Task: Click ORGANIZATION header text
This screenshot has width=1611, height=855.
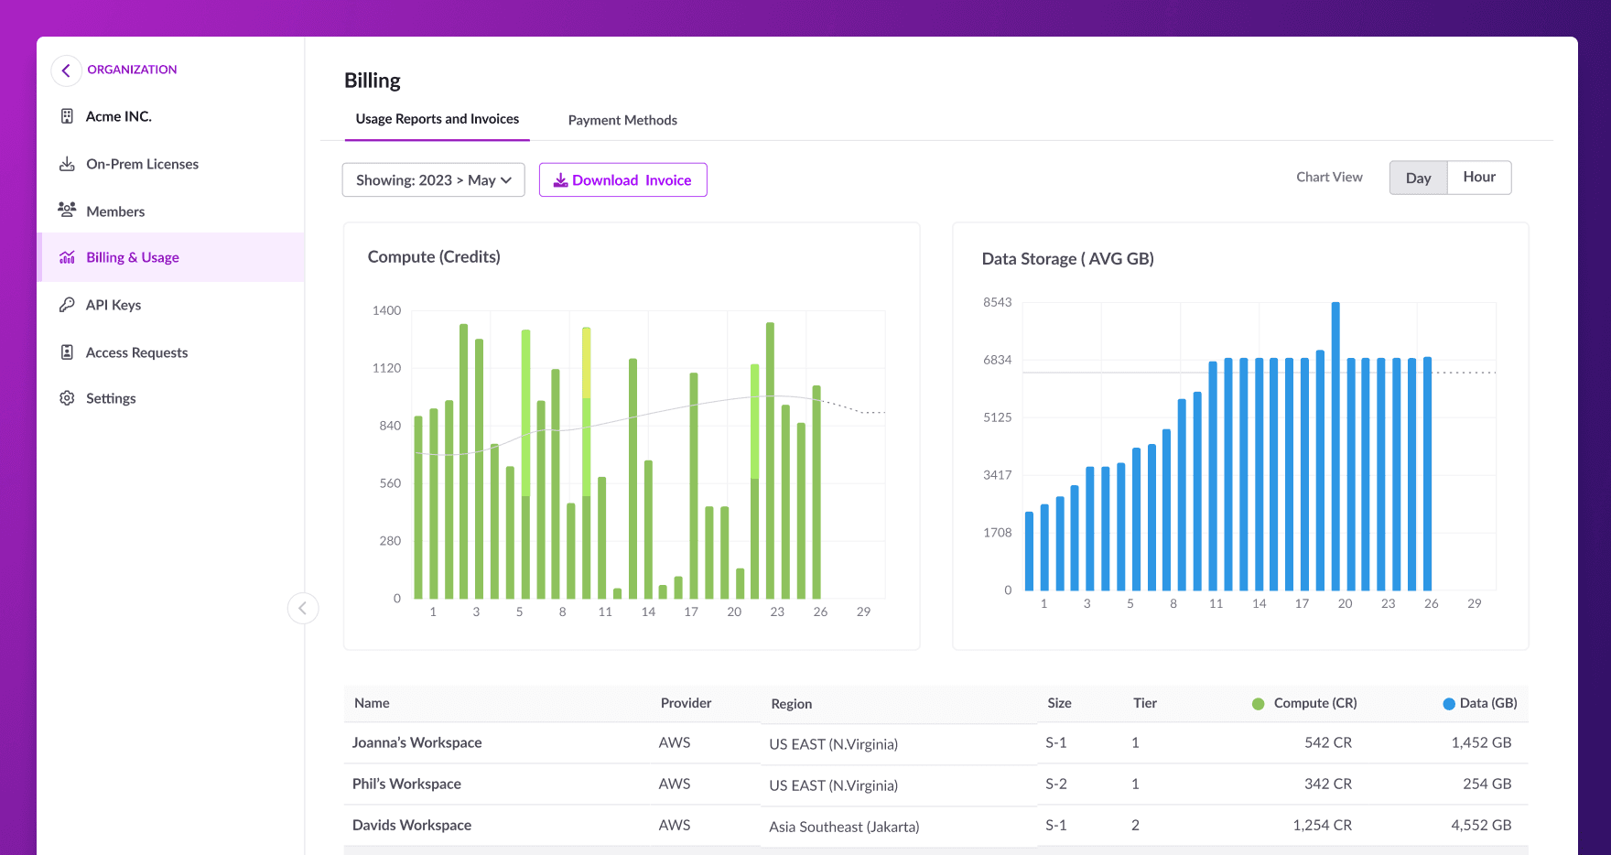Action: tap(132, 70)
